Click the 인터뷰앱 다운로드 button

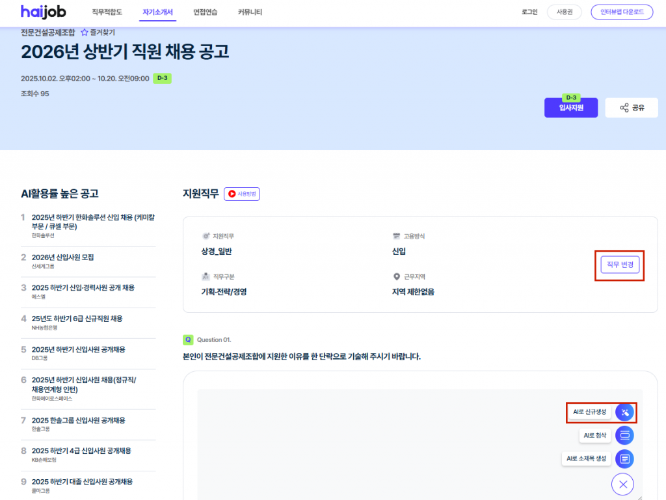click(621, 12)
